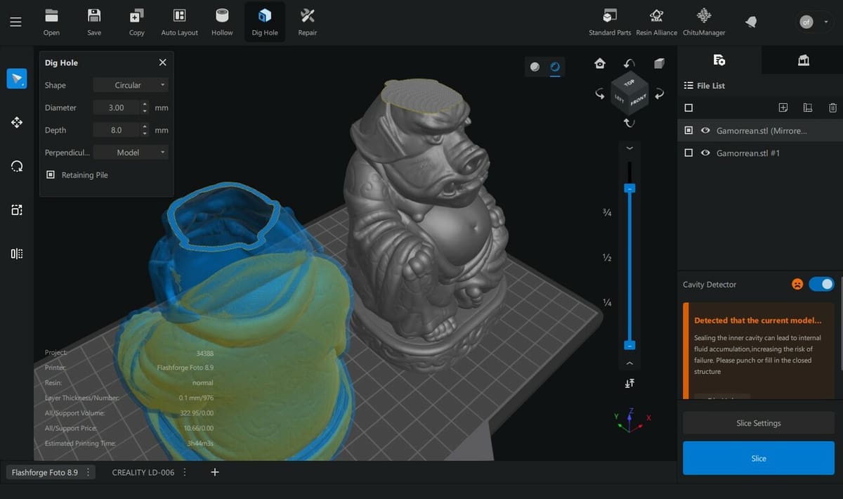The height and width of the screenshot is (499, 843).
Task: Open Standard Parts library
Action: coord(610,22)
